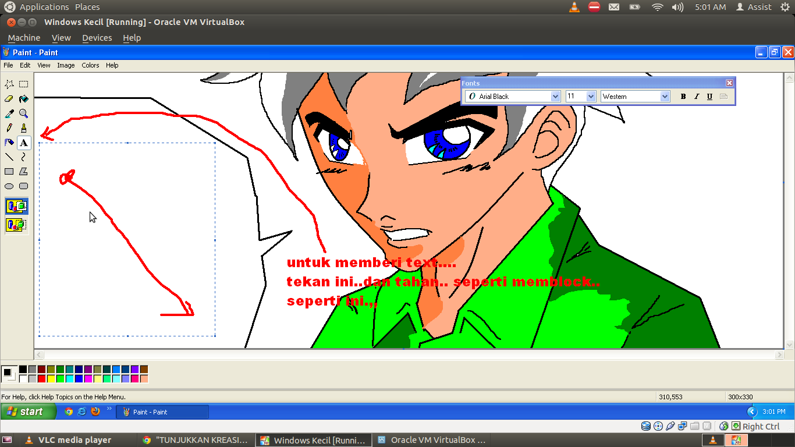Open VirtualBox Machine menu
The image size is (795, 447).
tap(24, 38)
